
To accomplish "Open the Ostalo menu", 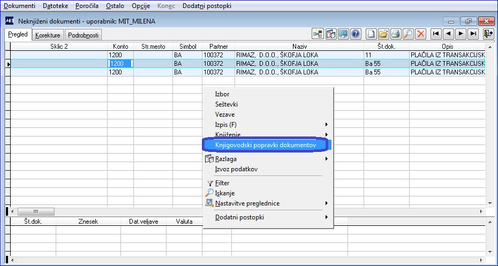I will pyautogui.click(x=115, y=6).
